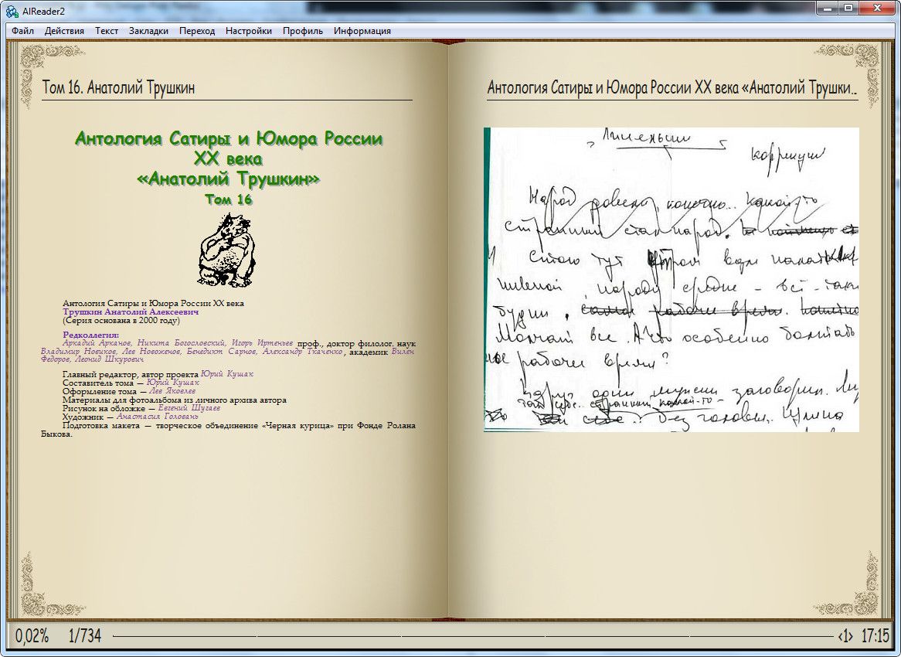Open the Переход menu
Image resolution: width=901 pixels, height=657 pixels.
coord(197,31)
